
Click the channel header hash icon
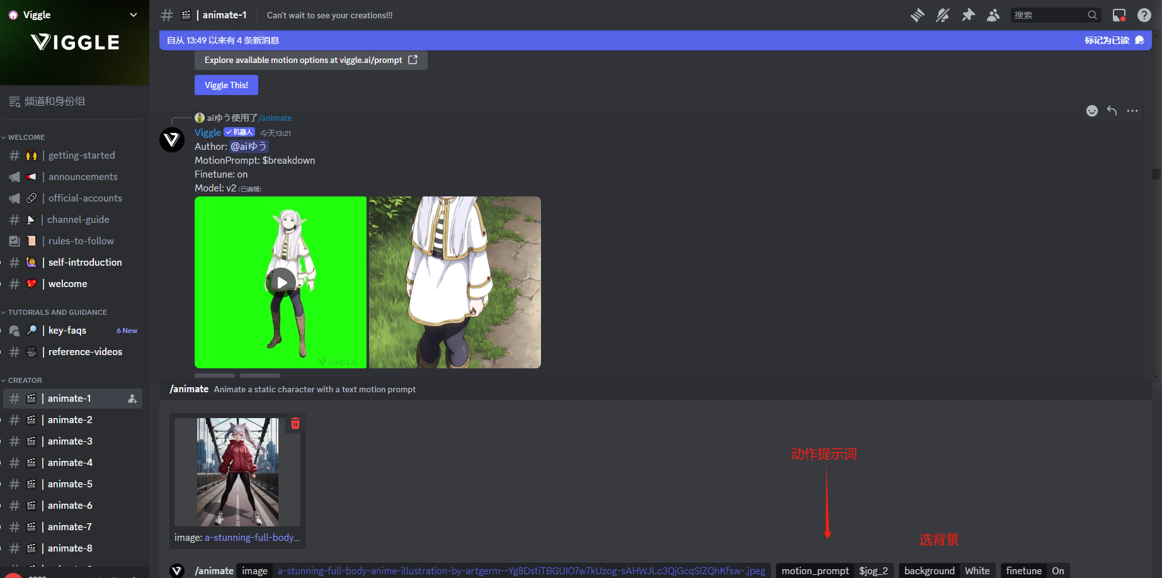[x=167, y=15]
